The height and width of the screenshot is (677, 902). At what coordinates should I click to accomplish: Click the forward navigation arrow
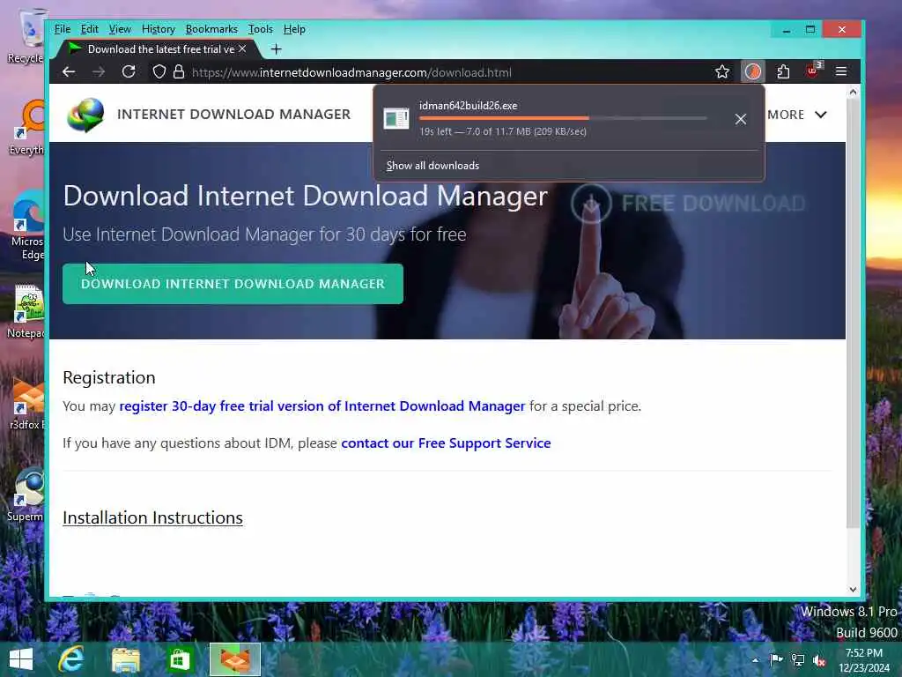coord(99,72)
